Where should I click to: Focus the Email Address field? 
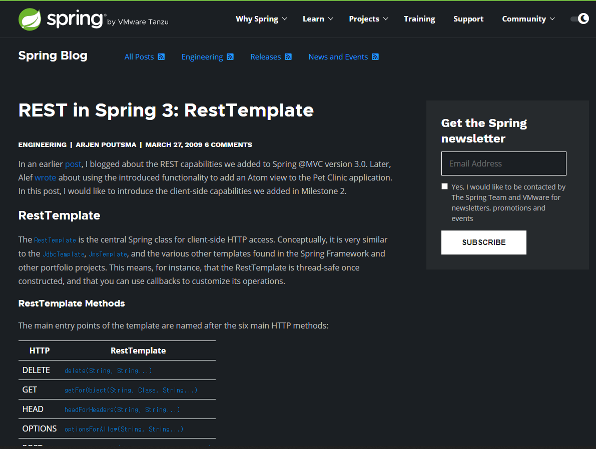coord(503,163)
